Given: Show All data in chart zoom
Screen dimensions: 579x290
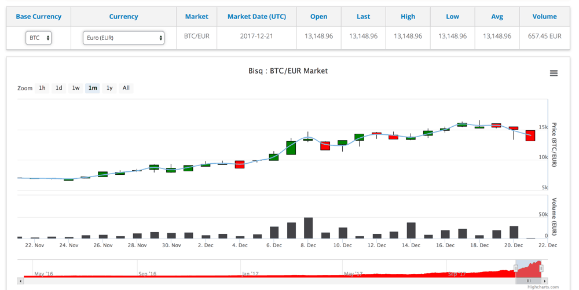Looking at the screenshot, I should [126, 88].
